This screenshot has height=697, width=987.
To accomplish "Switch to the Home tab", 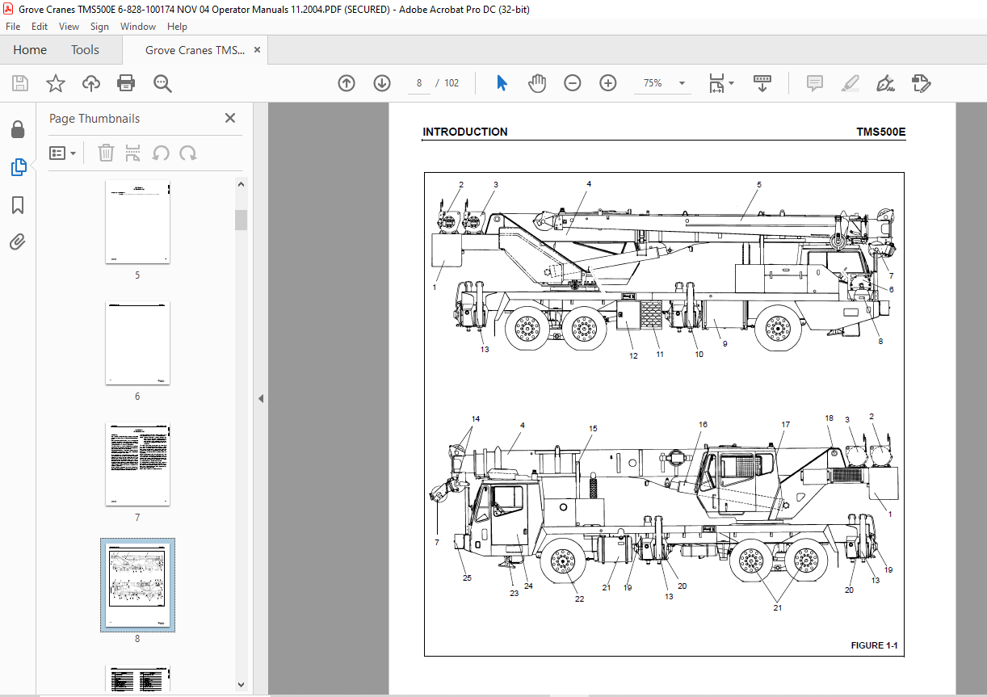I will [30, 50].
